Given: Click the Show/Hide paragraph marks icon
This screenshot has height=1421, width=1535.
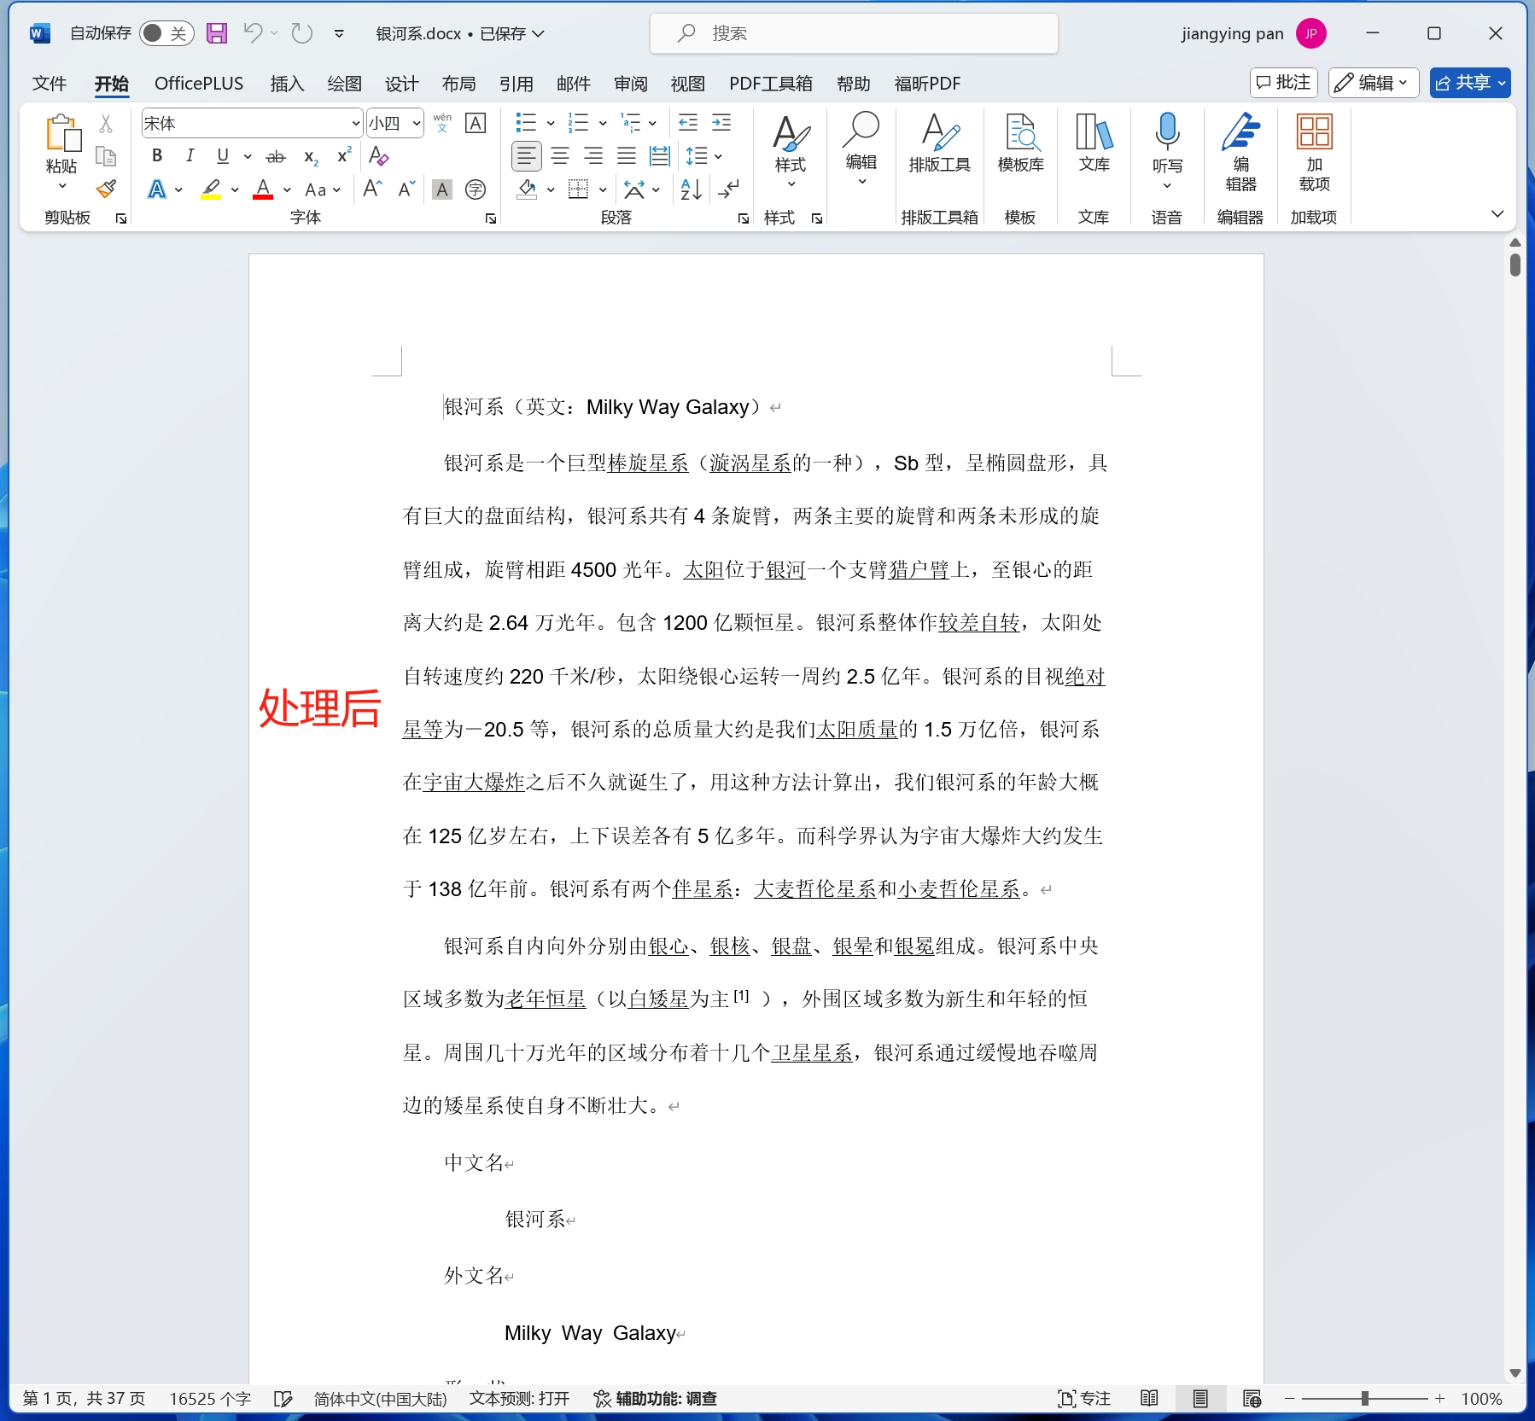Looking at the screenshot, I should click(x=730, y=189).
